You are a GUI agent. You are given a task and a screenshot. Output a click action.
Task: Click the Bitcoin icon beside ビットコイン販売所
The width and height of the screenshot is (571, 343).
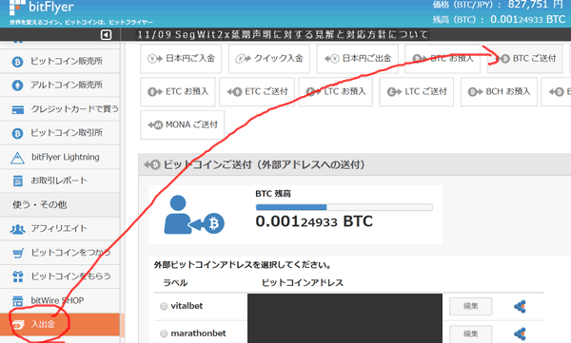coord(17,62)
